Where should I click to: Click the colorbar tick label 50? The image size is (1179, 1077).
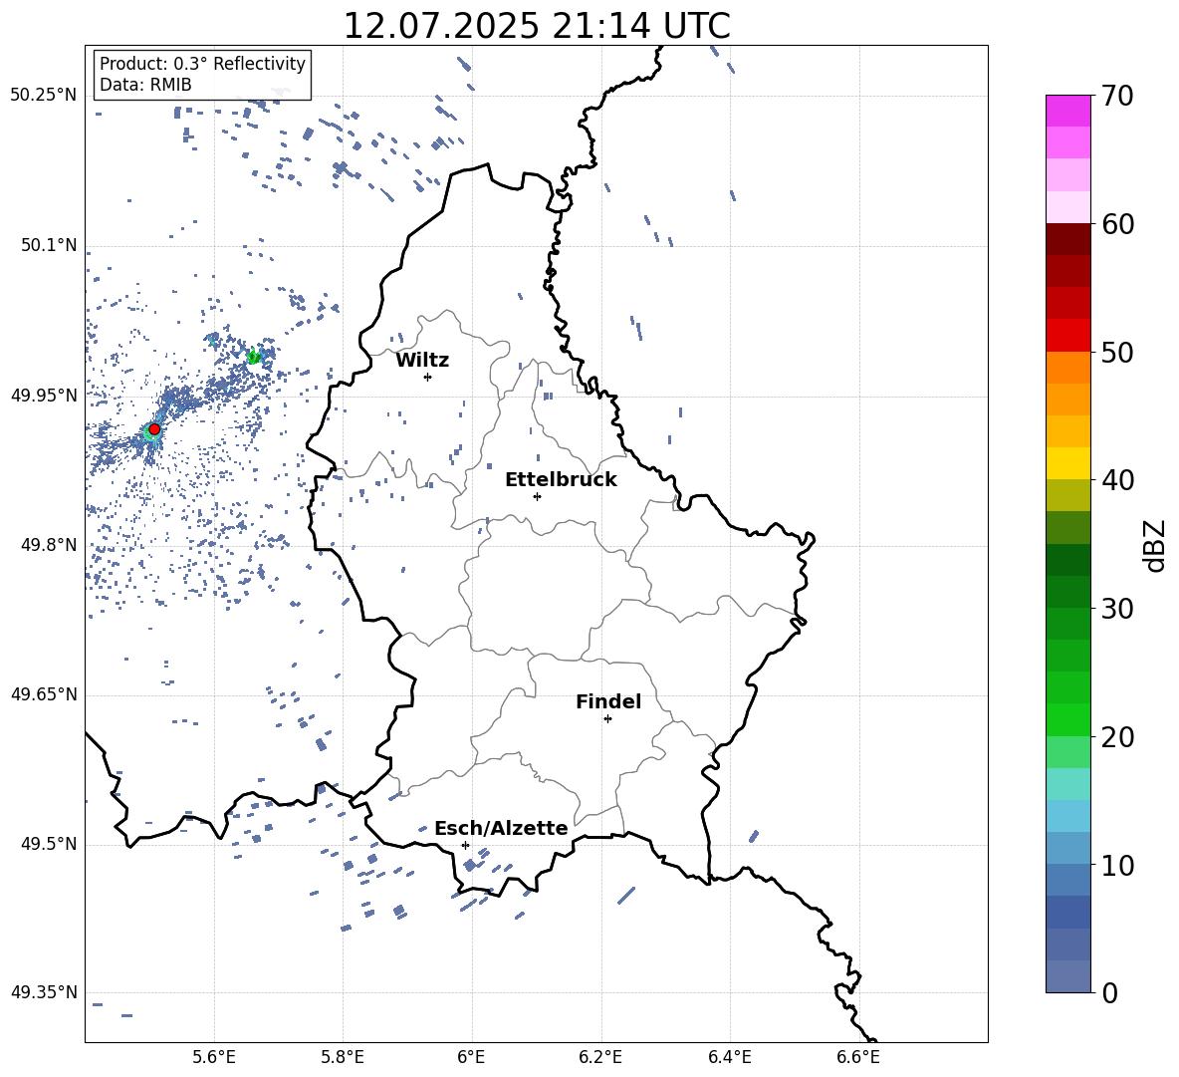click(1117, 352)
